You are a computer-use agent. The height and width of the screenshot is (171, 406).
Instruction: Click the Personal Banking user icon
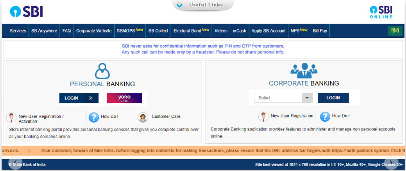click(x=102, y=71)
